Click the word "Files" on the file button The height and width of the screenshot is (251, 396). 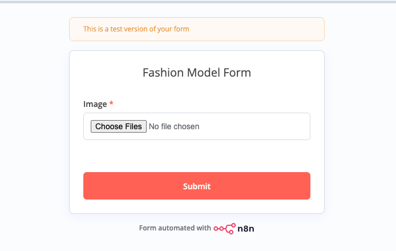(x=131, y=126)
